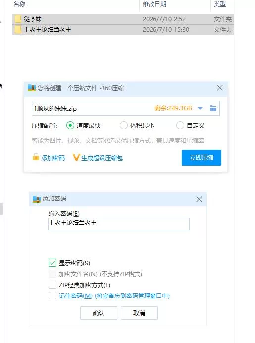The height and width of the screenshot is (343, 255).
Task: Click the 立即压缩 button
Action: point(202,158)
